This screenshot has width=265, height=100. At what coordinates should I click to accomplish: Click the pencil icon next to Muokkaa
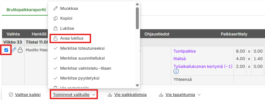point(55,8)
